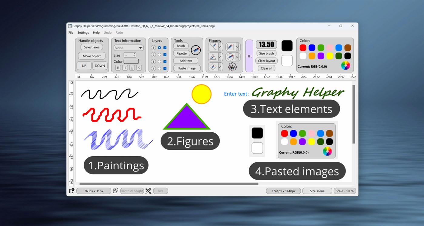Image resolution: width=424 pixels, height=226 pixels.
Task: Open the rectangle figure dropdown arrow
Action: pos(237,47)
